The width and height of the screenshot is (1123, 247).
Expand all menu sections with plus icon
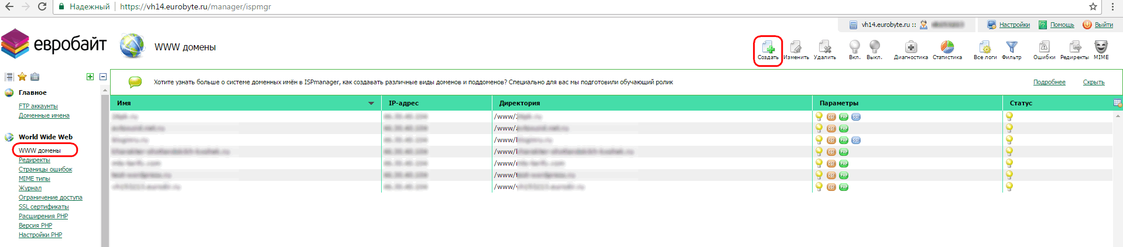click(90, 77)
